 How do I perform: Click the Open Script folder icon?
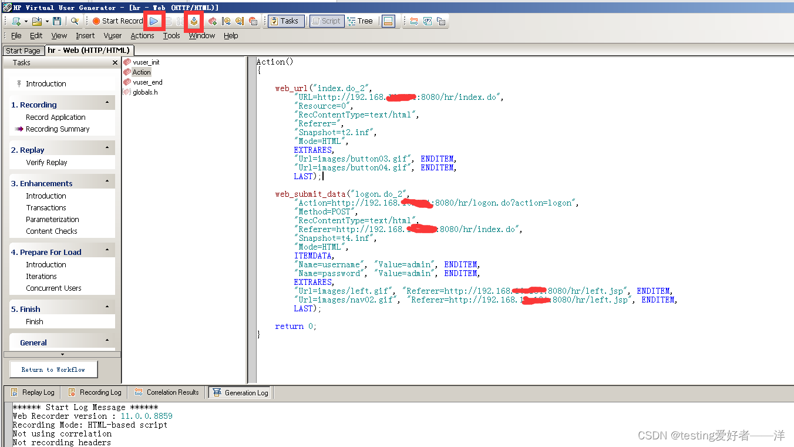pyautogui.click(x=36, y=21)
